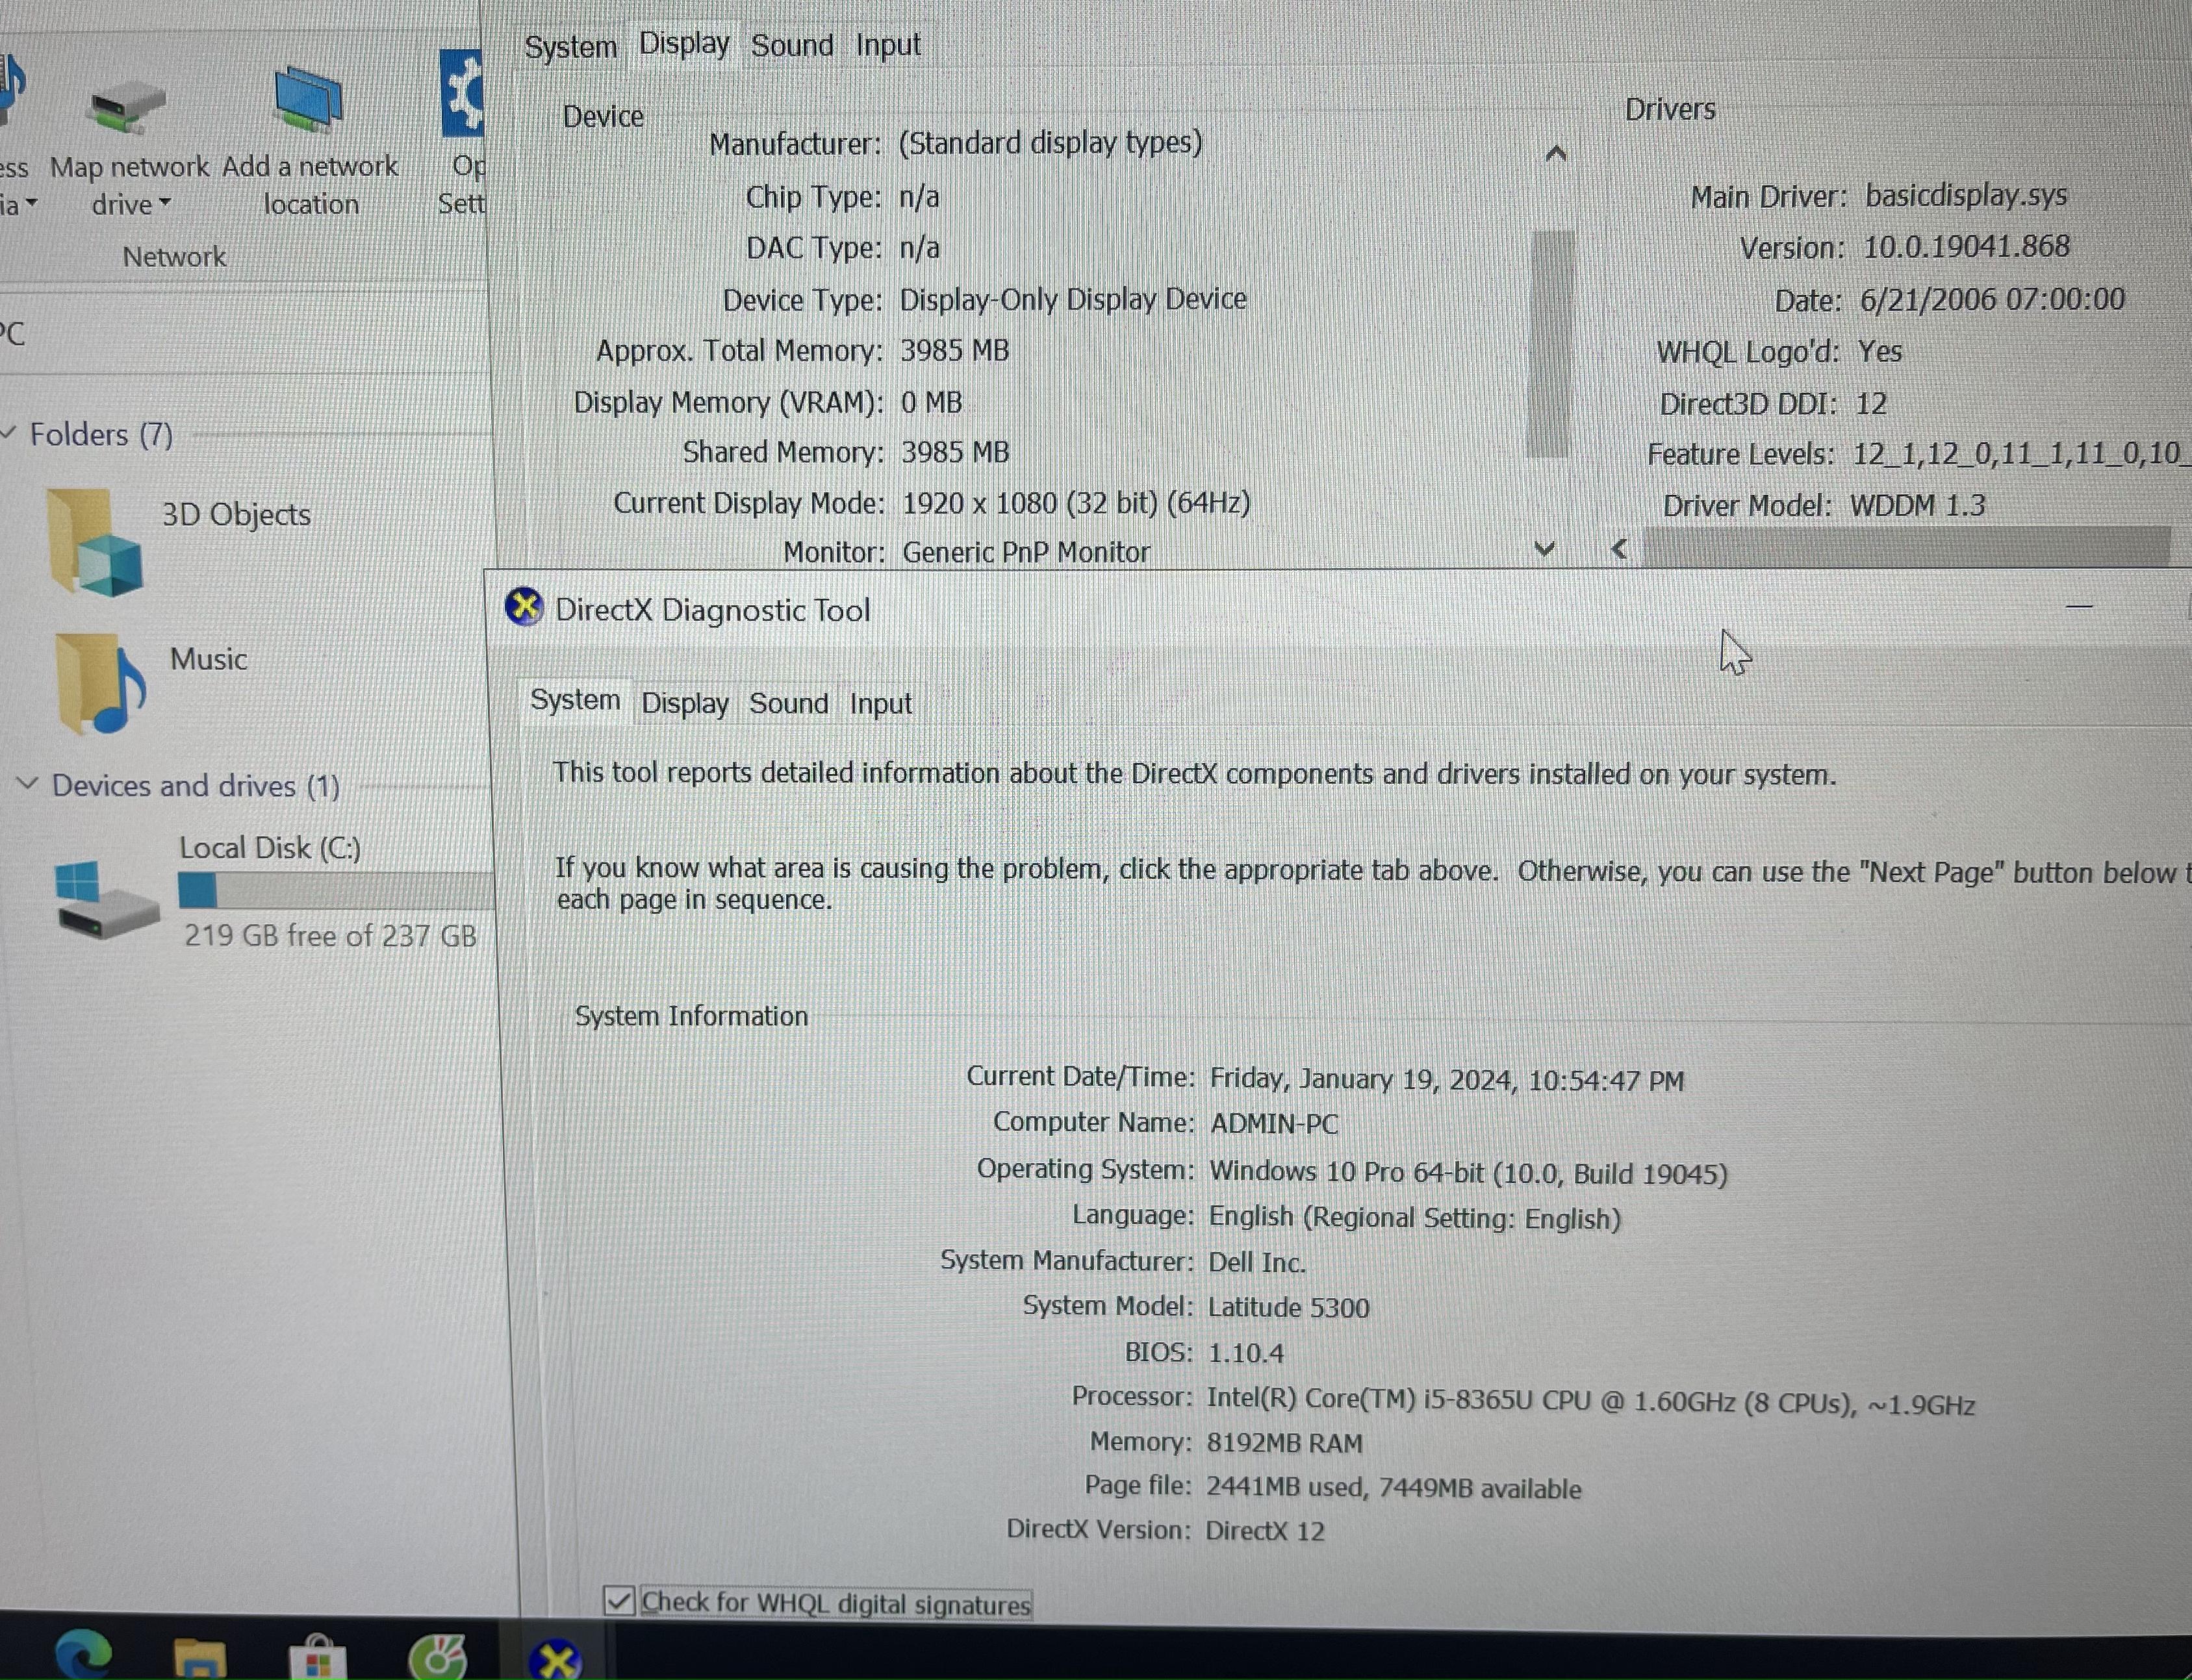
Task: Click the Device list scroll-down arrow
Action: click(x=1545, y=548)
